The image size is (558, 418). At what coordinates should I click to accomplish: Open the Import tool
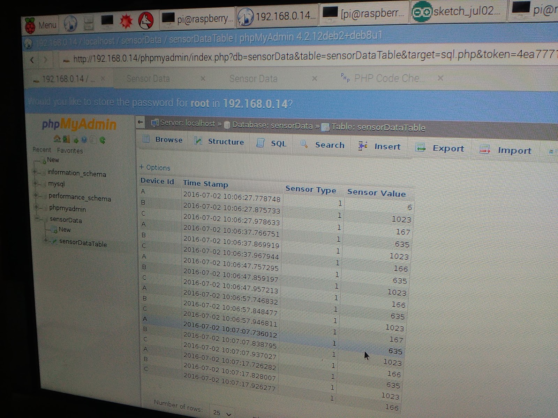(515, 151)
